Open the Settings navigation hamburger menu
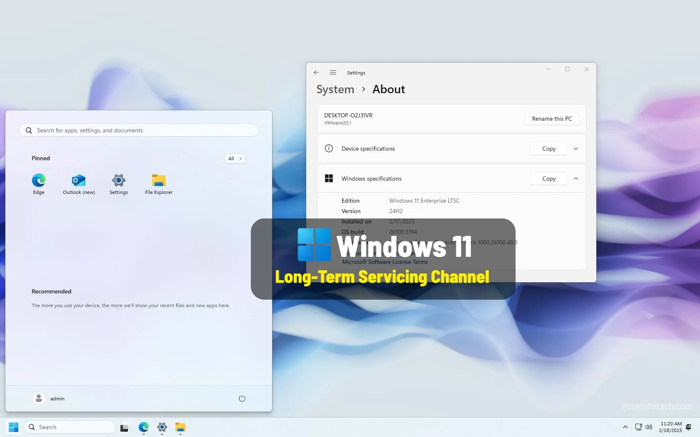 tap(333, 72)
